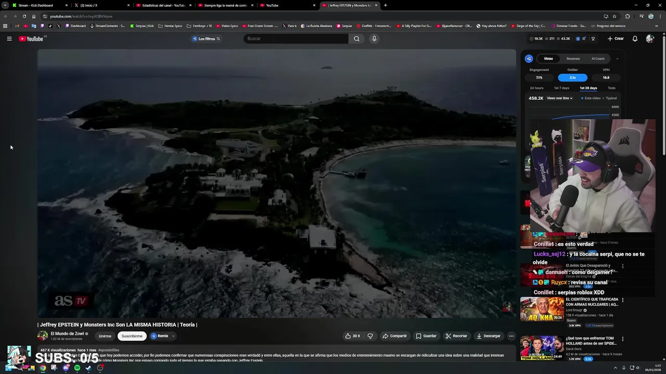Click the 'Descargar' download button
Image resolution: width=666 pixels, height=374 pixels.
tap(489, 336)
